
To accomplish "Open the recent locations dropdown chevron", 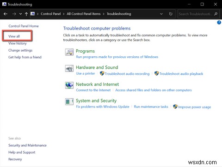I will pos(20,14).
